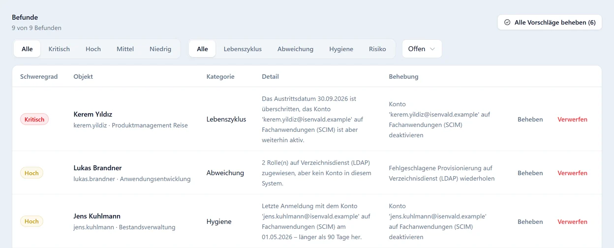This screenshot has width=614, height=248.
Task: Filter findings by Niedrig severity
Action: tap(160, 49)
